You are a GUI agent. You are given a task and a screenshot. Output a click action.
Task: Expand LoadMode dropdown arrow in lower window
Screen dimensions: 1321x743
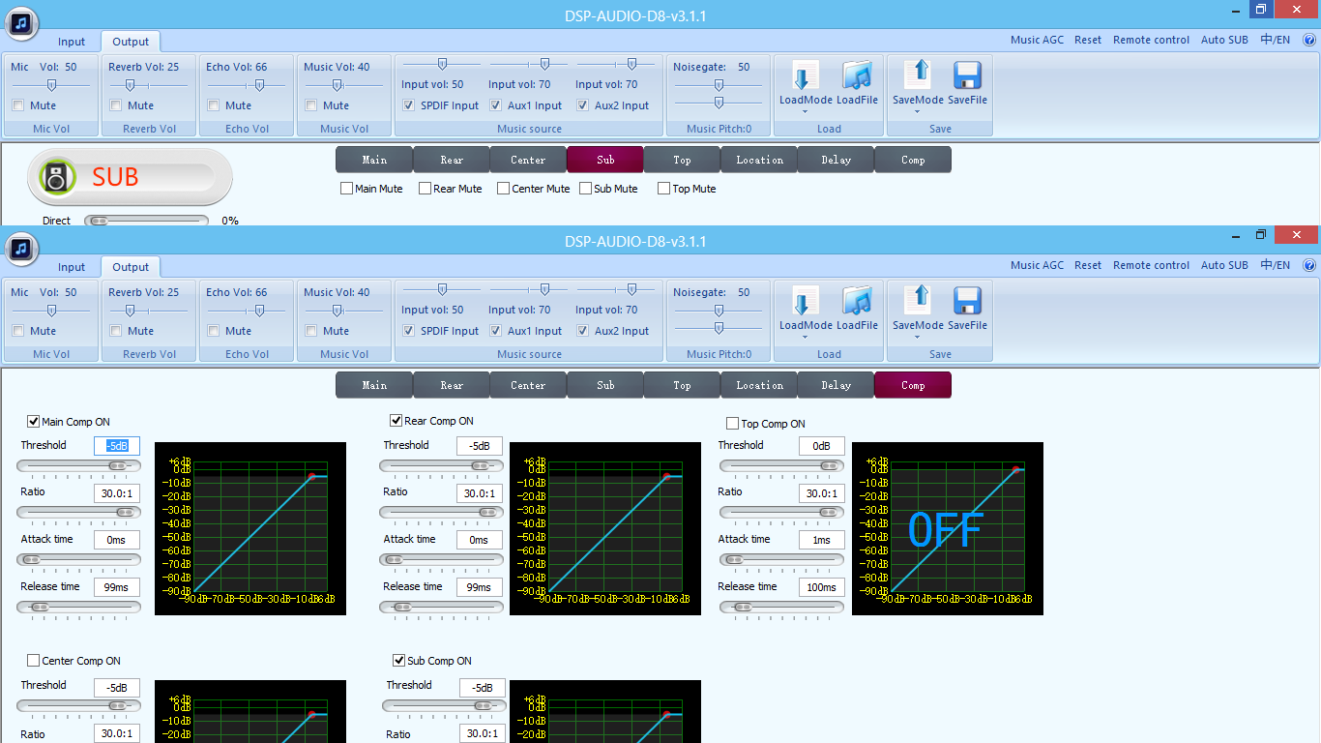point(805,337)
